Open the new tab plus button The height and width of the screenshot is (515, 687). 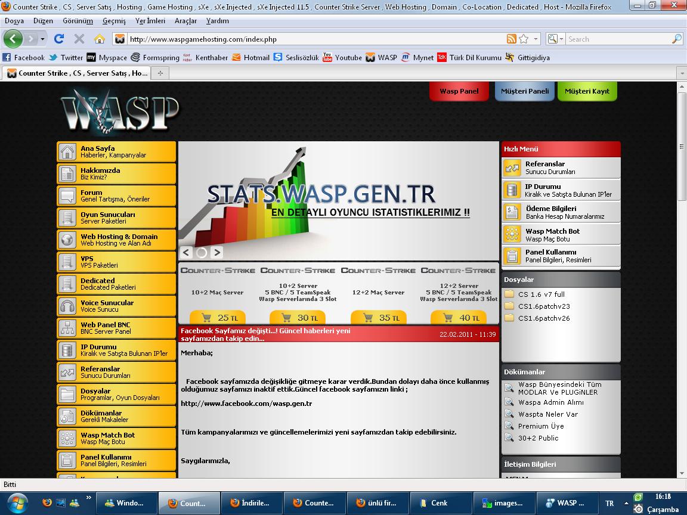click(x=160, y=73)
